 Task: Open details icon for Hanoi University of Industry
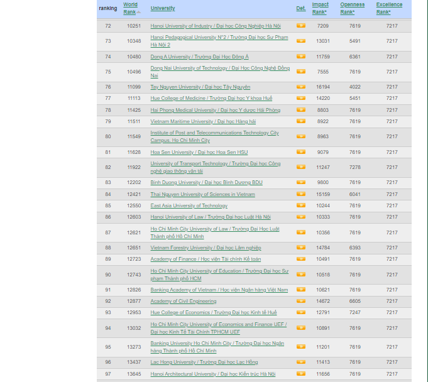click(x=301, y=26)
